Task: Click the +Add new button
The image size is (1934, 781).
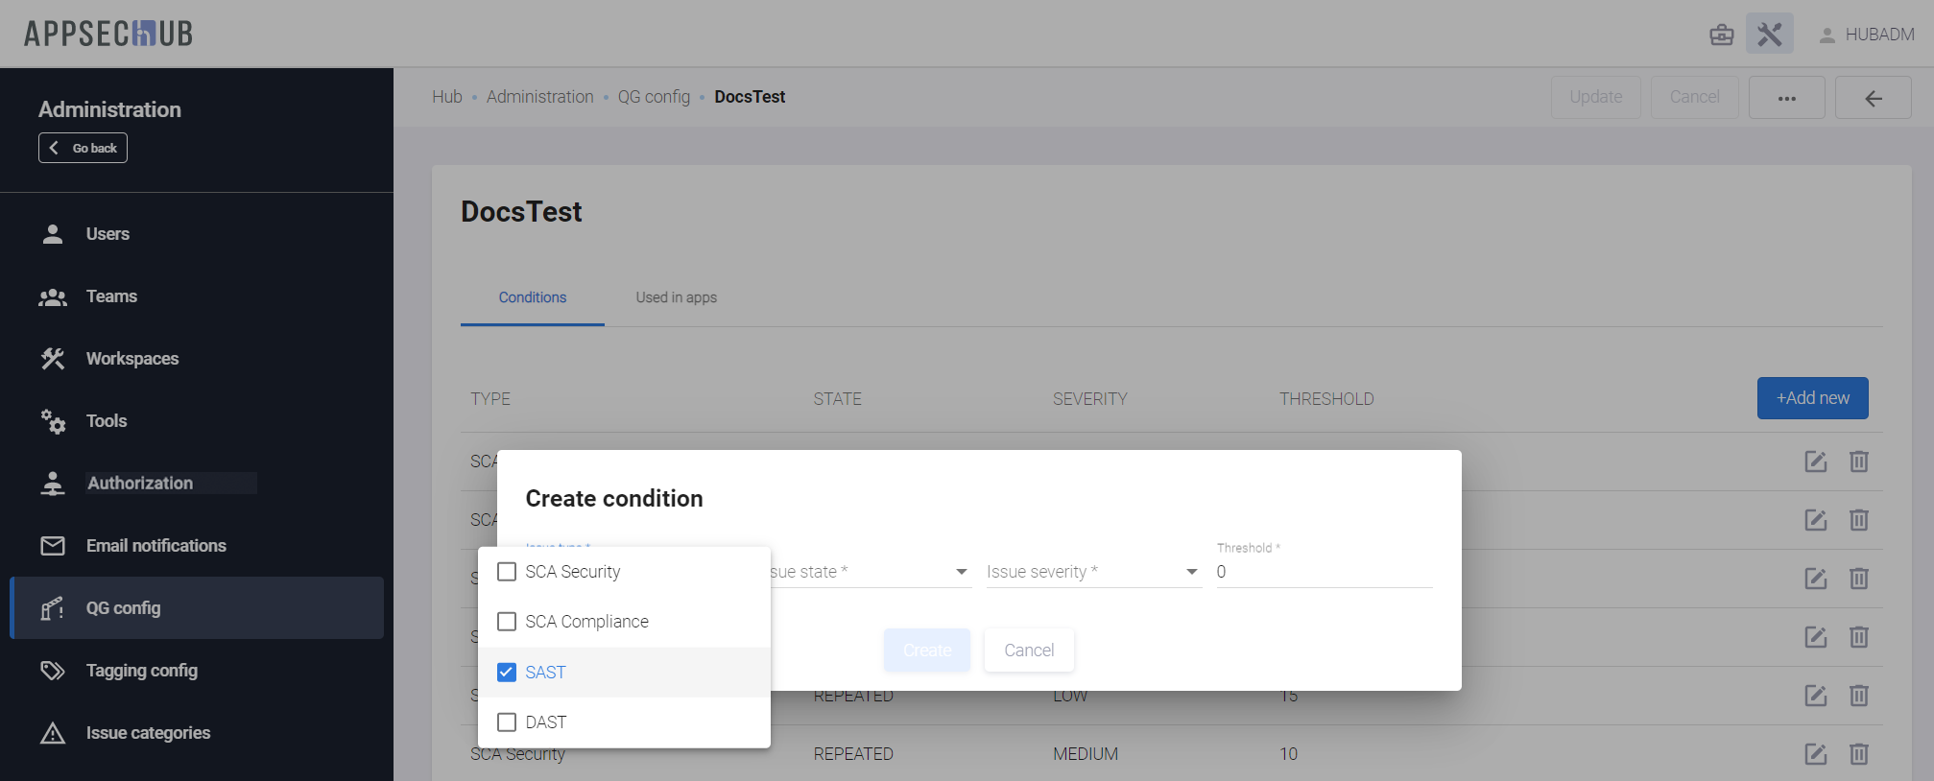Action: point(1812,398)
